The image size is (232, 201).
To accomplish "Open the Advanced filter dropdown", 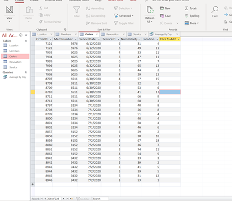I will pyautogui.click(x=123, y=16).
